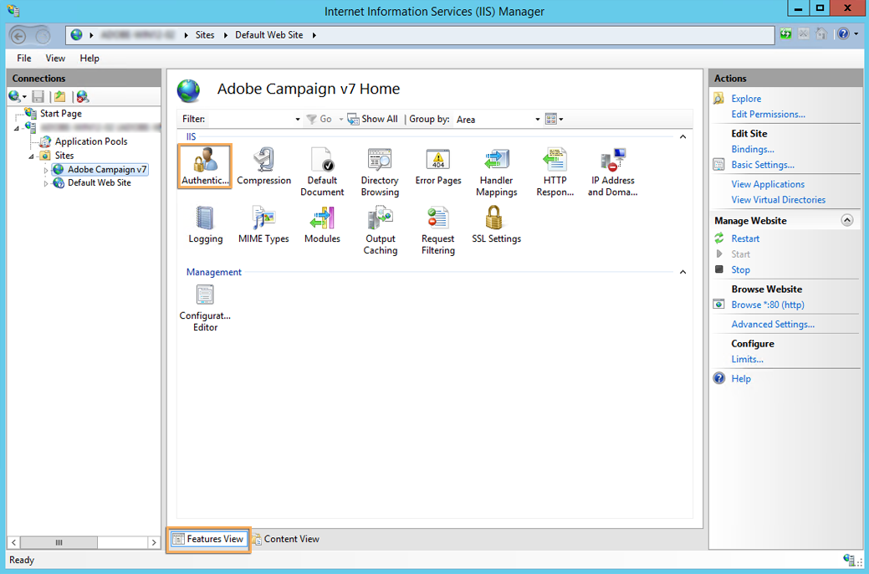Expand the Adobe Campaign v7 node
Image resolution: width=869 pixels, height=574 pixels.
tap(46, 170)
